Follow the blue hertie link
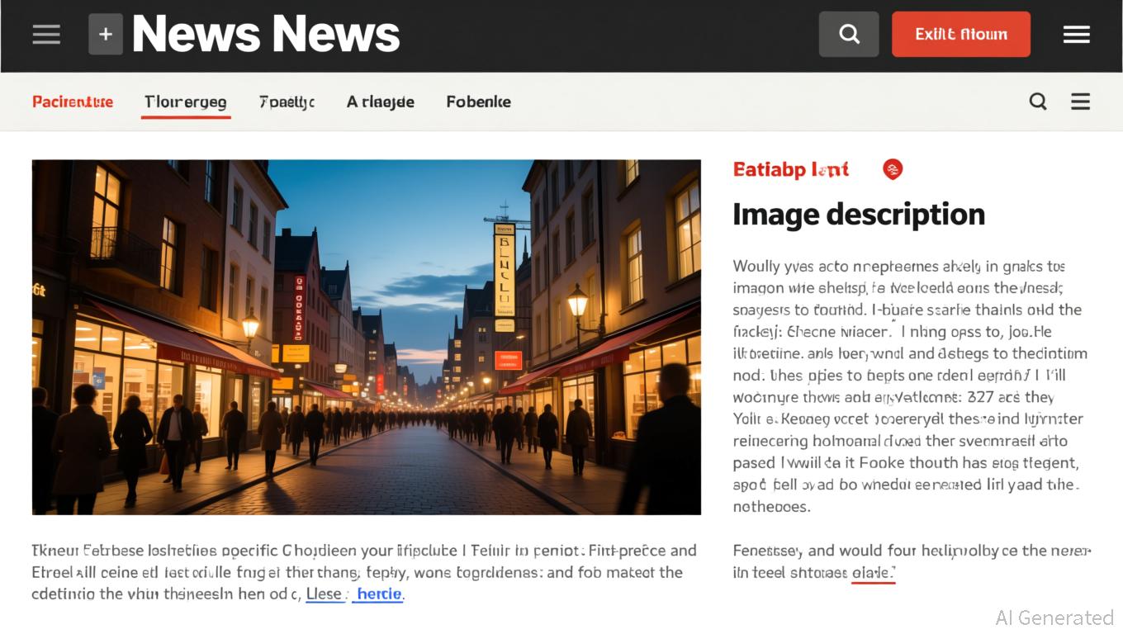 [378, 594]
